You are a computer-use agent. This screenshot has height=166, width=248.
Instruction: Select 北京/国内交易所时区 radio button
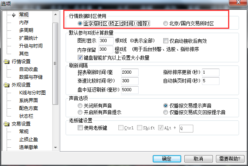[166, 23]
